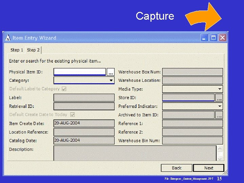Screen dimensions: 244x183
Task: Click the window resize grip corner
Action: [225, 172]
